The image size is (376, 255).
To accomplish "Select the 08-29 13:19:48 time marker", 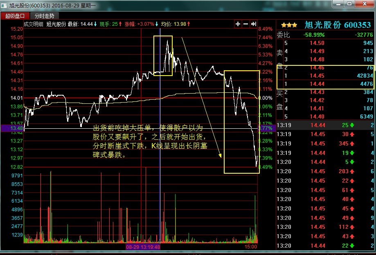I will tap(143, 247).
